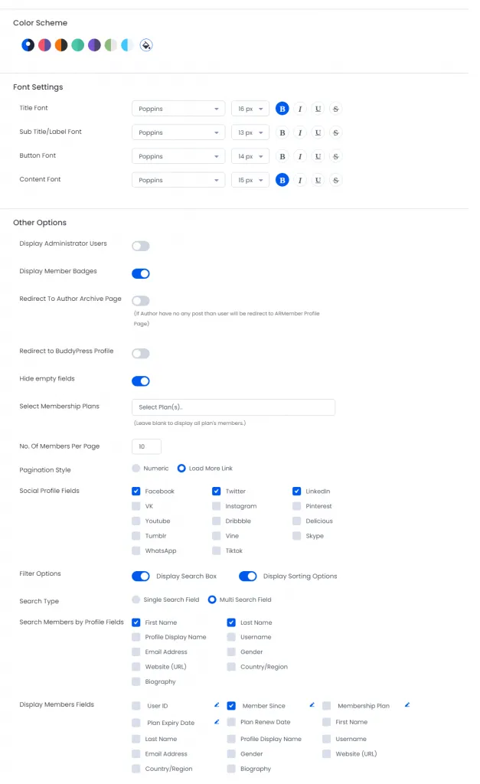Click edit pencil icon next to User ID
This screenshot has width=480, height=784.
(x=217, y=704)
